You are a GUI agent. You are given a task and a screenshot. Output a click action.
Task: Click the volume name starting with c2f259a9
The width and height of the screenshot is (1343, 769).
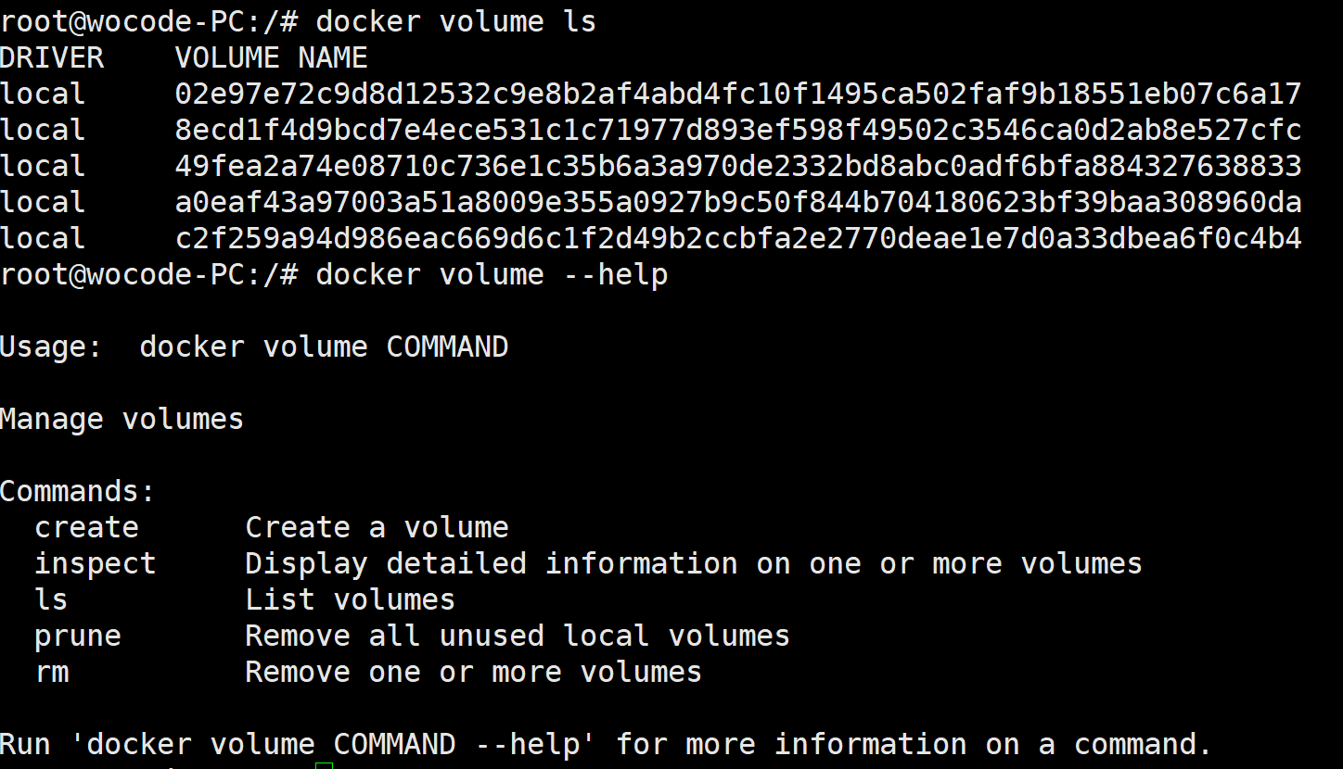click(x=737, y=238)
